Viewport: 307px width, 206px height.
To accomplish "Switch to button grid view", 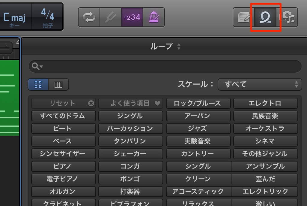I will point(38,84).
